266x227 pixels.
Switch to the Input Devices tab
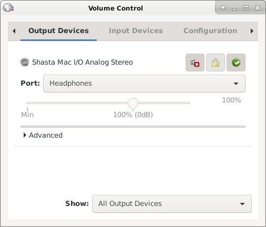click(x=136, y=31)
